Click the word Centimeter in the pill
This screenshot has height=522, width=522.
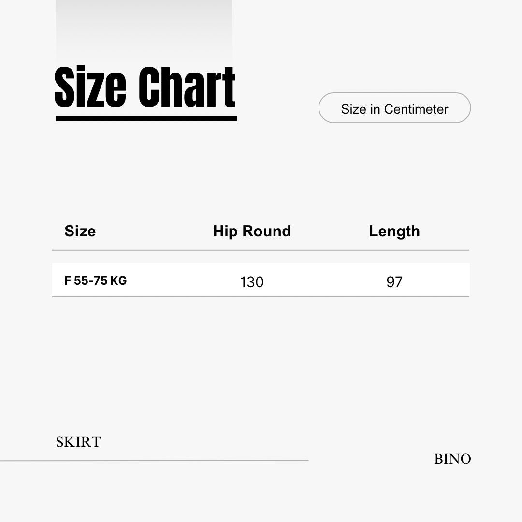(416, 109)
